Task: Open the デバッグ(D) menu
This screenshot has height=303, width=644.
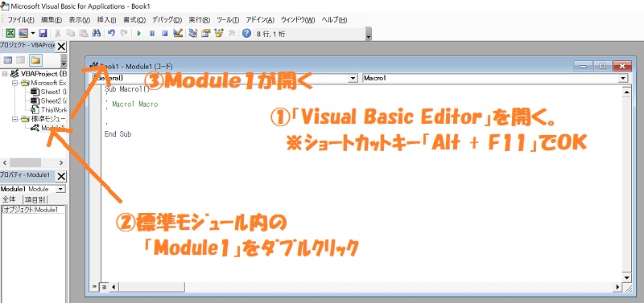Action: coord(167,19)
